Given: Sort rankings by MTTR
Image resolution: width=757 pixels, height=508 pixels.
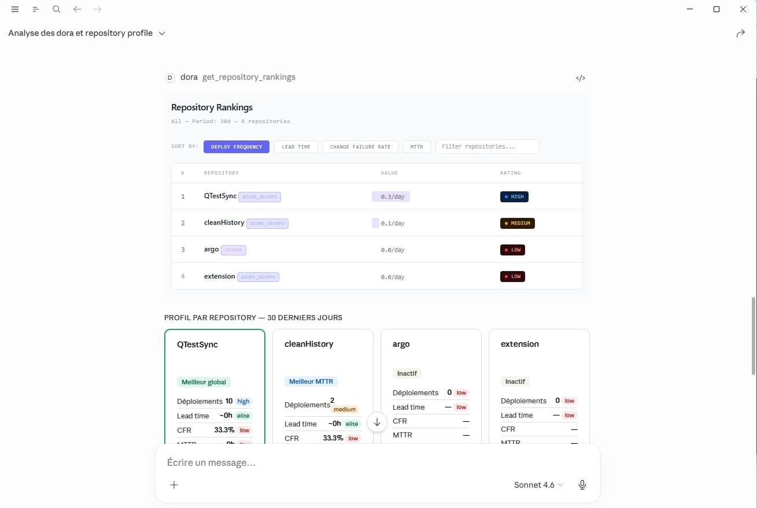Looking at the screenshot, I should point(416,147).
